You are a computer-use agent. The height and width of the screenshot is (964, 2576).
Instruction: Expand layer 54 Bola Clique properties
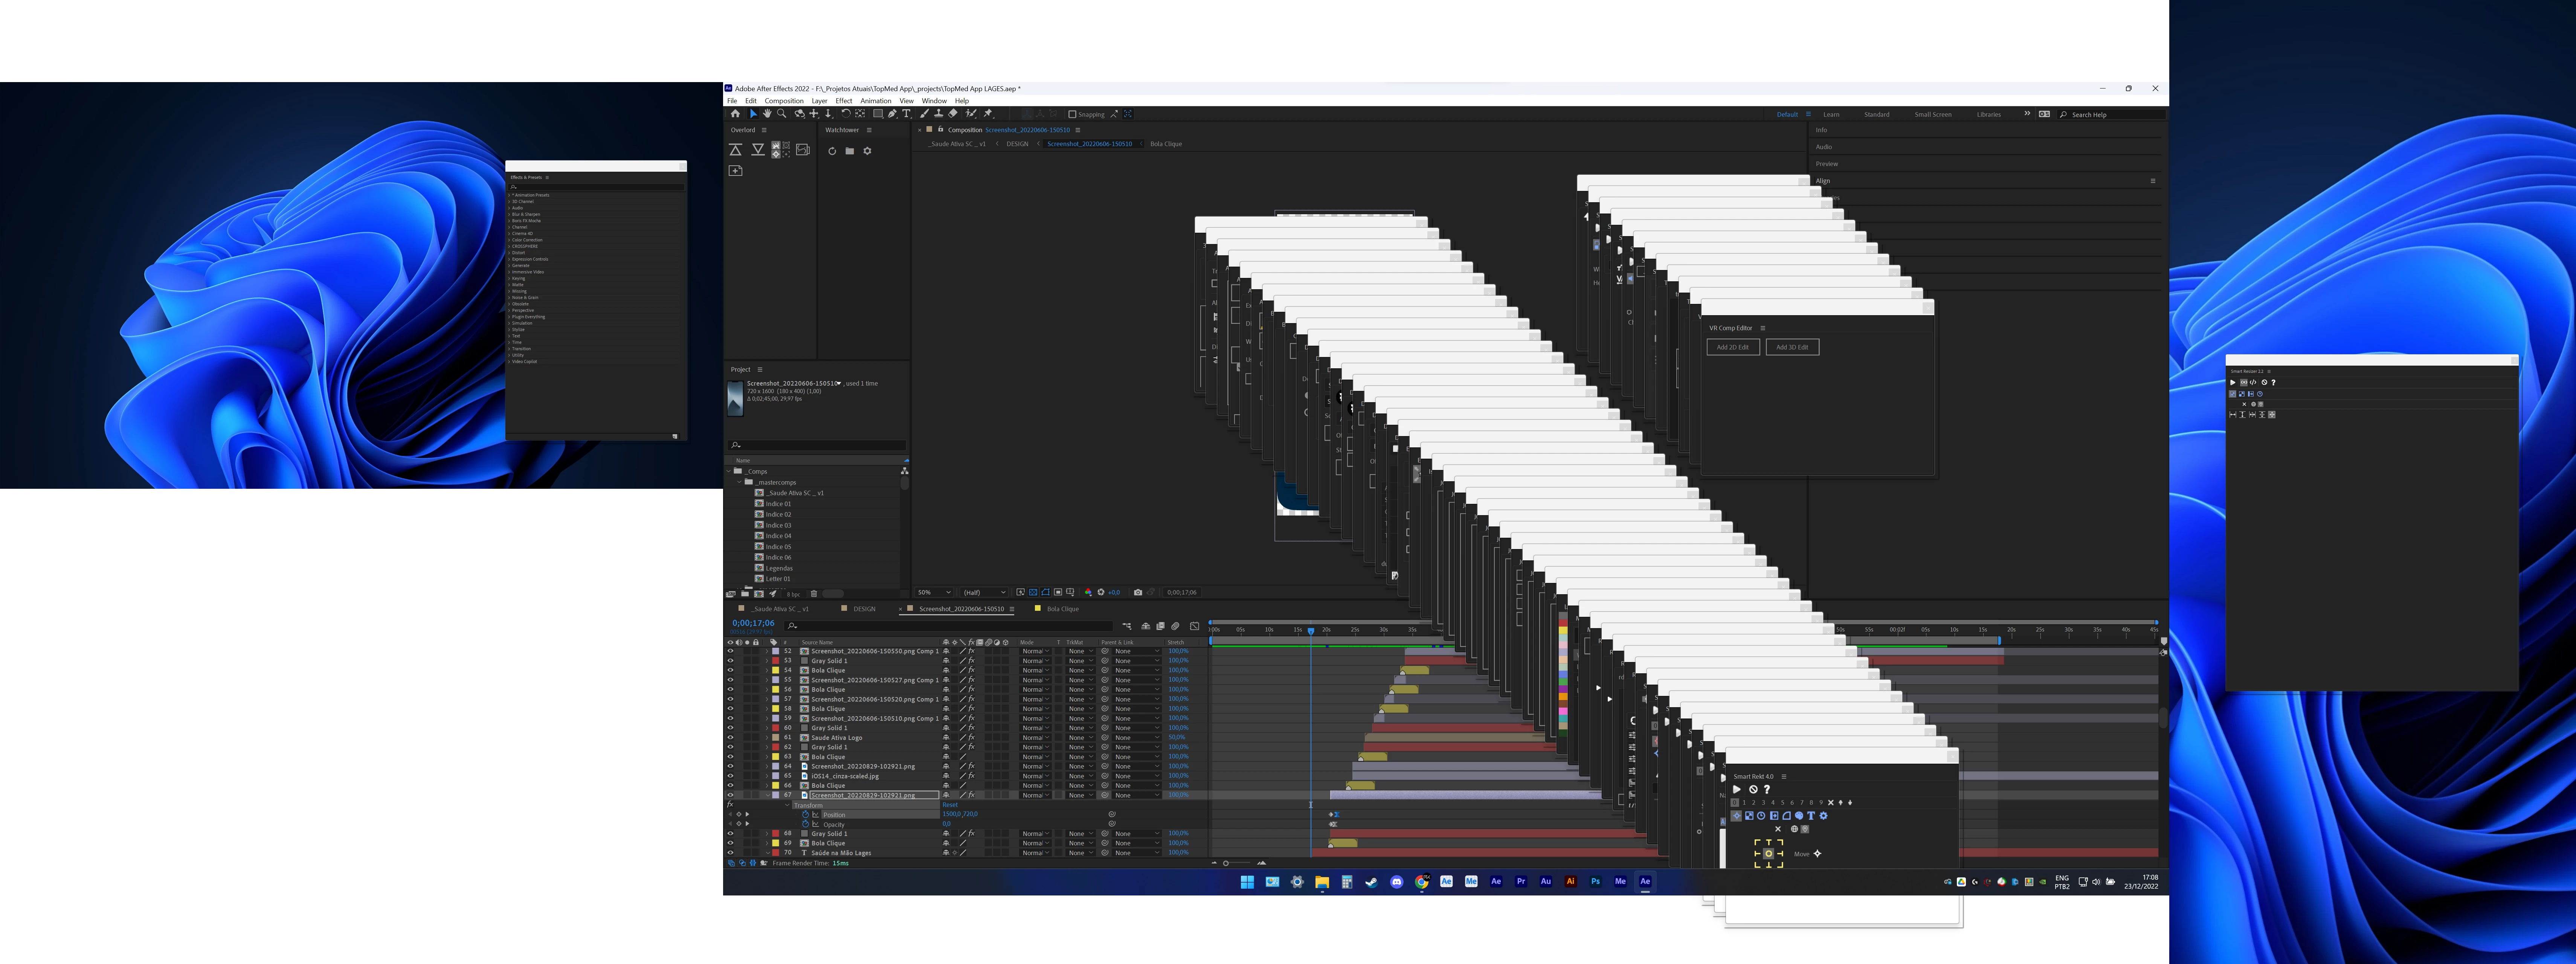point(767,670)
